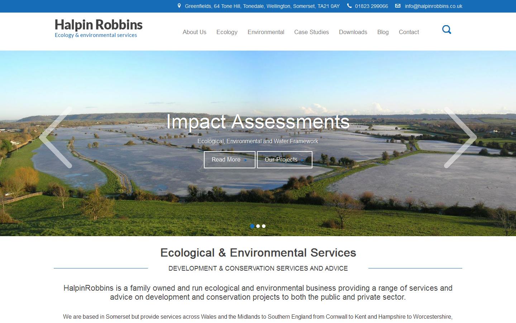Screen dimensions: 516x323
Task: Go to the Case Studies menu item
Action: (x=311, y=32)
